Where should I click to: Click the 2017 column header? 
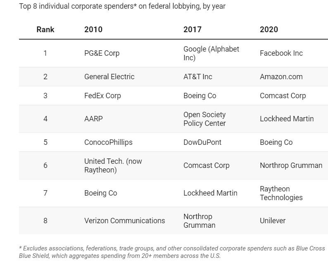(193, 29)
